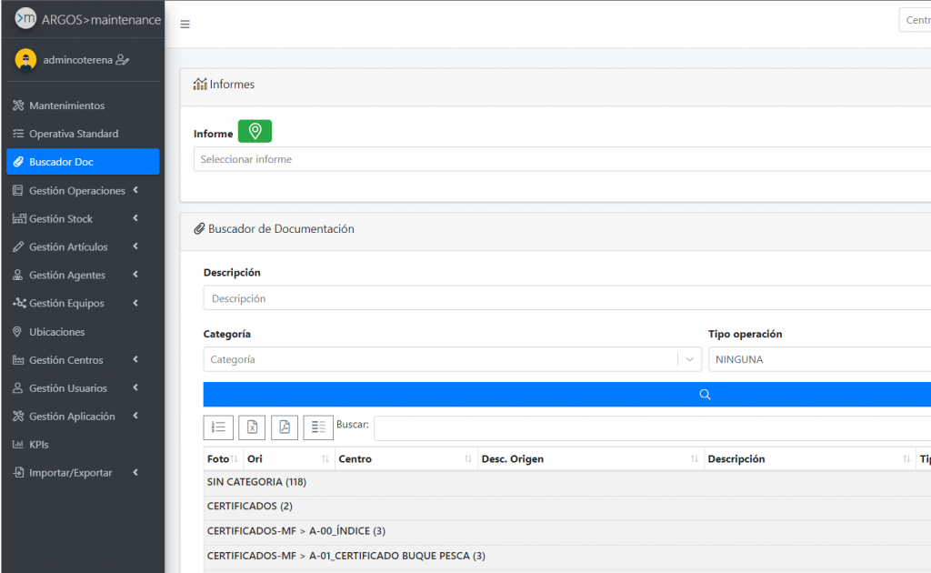The height and width of the screenshot is (573, 931).
Task: Expand the CERTIFICADOS (2) group row
Action: point(250,507)
